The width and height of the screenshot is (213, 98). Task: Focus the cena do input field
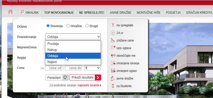tap(73, 68)
